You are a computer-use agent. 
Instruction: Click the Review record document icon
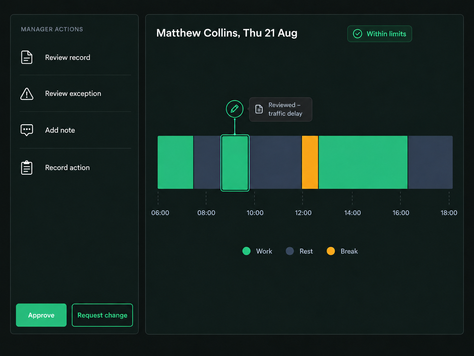click(27, 57)
